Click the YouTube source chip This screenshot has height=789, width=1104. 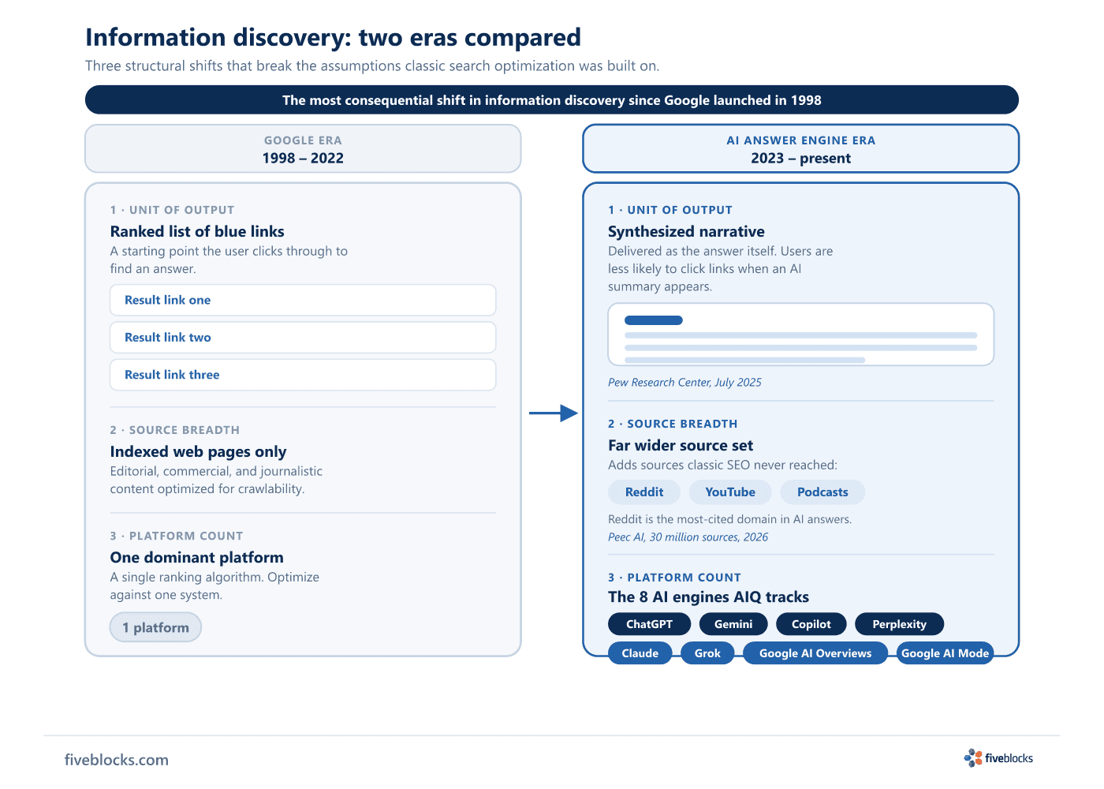pyautogui.click(x=730, y=492)
